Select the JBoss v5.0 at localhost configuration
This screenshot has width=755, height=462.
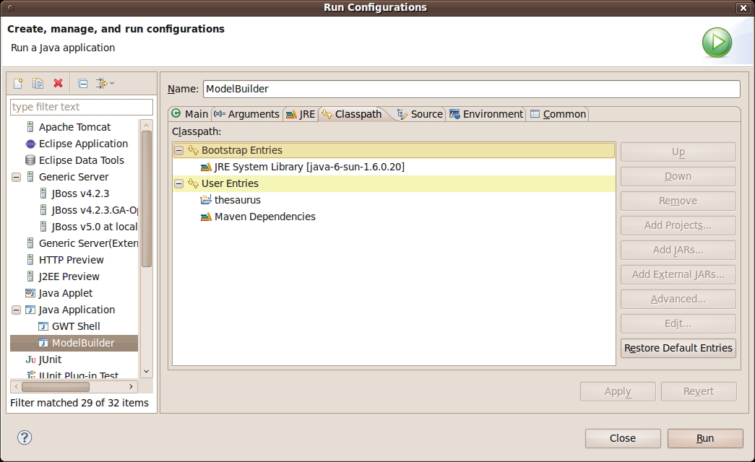(x=95, y=227)
